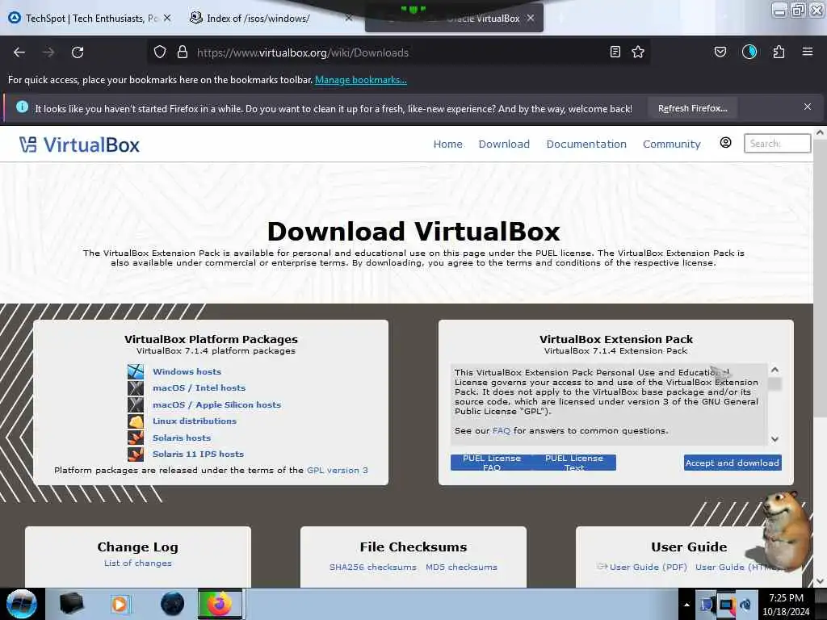Click the network tray icon
The image size is (827, 620).
pyautogui.click(x=726, y=605)
